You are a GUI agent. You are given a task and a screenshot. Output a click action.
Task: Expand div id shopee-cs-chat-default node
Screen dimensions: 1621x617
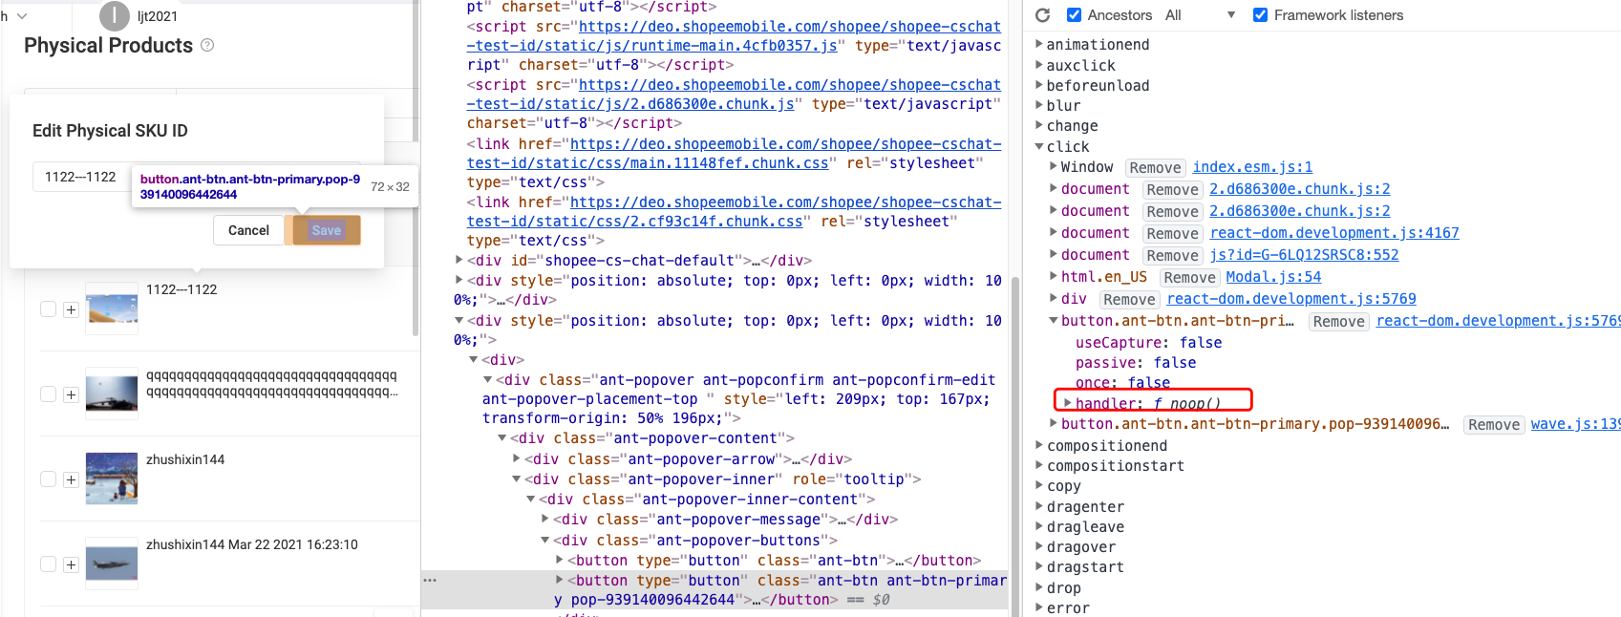459,260
